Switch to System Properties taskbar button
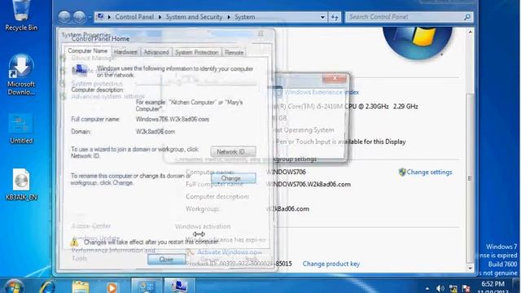Viewport: 521px width, 293px height. click(x=179, y=286)
